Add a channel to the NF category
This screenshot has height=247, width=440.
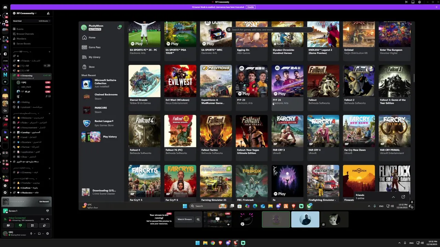pos(49,52)
